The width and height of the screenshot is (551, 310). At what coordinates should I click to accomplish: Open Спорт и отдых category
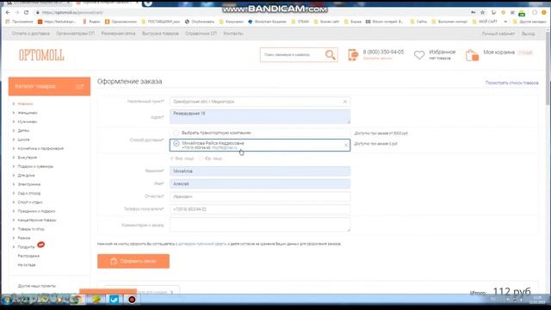point(30,202)
